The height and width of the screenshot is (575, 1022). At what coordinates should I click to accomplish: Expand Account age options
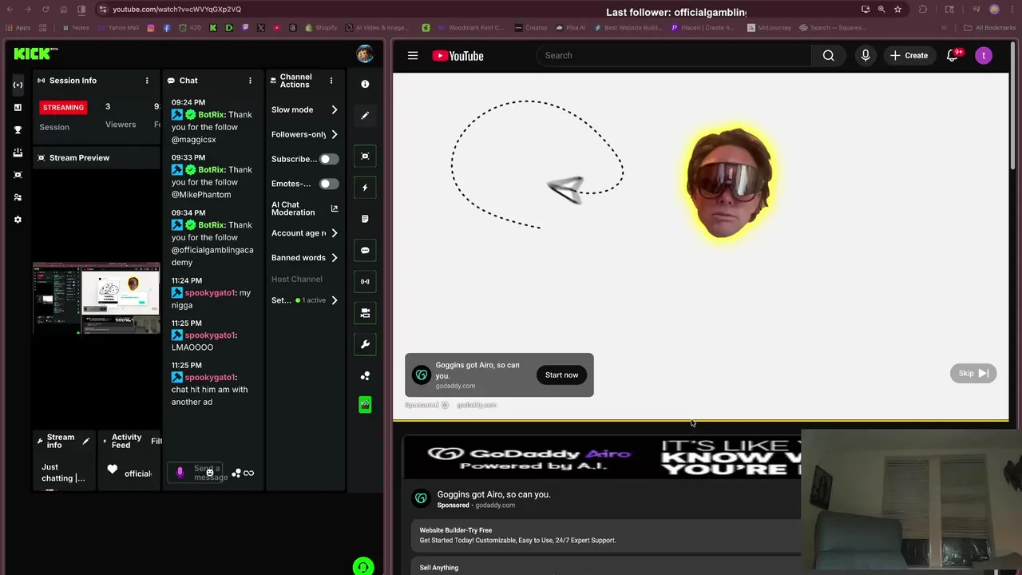click(x=335, y=233)
